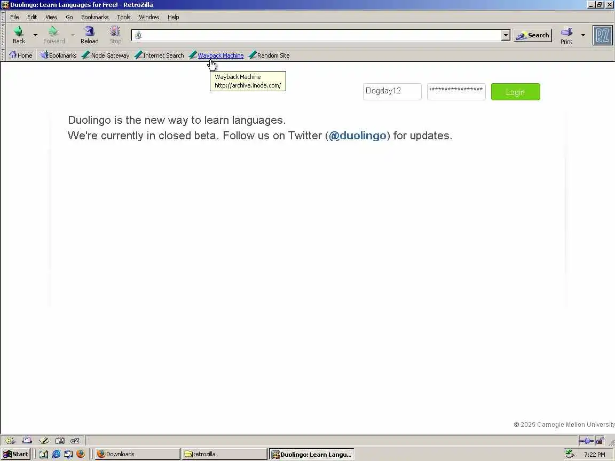
Task: Click the navigation toolbar collapse grippy handle
Action: pyautogui.click(x=3, y=36)
